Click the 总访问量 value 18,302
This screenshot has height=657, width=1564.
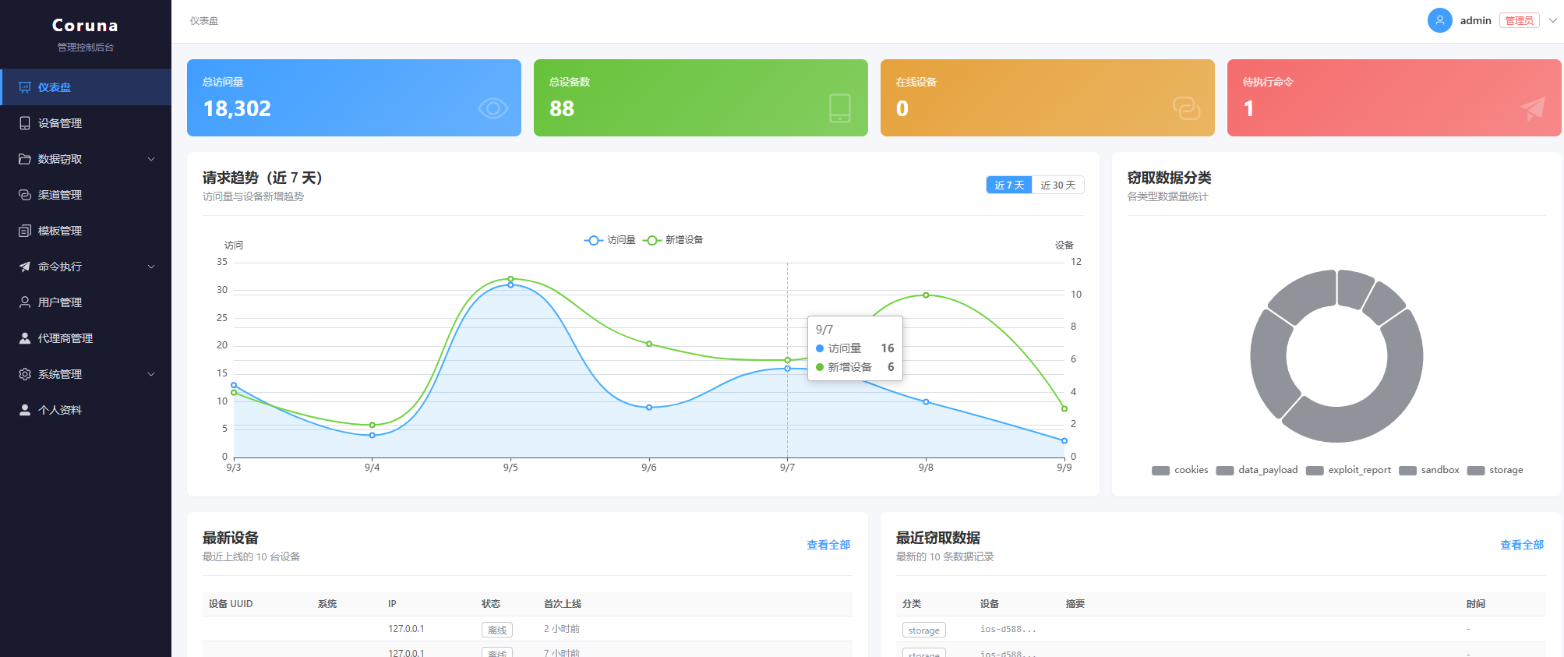[x=237, y=108]
